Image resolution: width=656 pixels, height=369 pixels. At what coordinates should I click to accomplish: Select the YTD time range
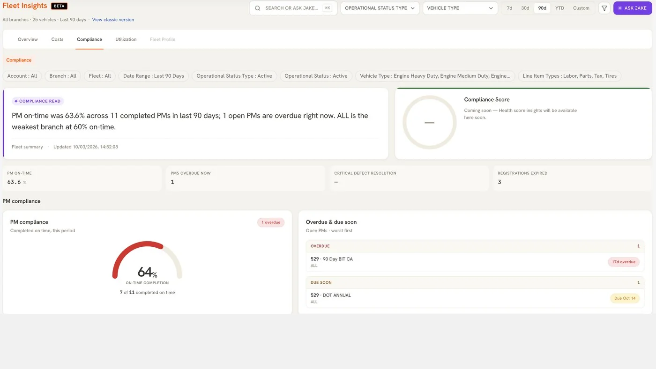coord(559,8)
